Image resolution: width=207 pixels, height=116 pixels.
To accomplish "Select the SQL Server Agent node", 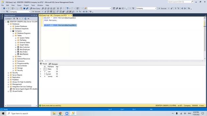I will click(25, 89).
